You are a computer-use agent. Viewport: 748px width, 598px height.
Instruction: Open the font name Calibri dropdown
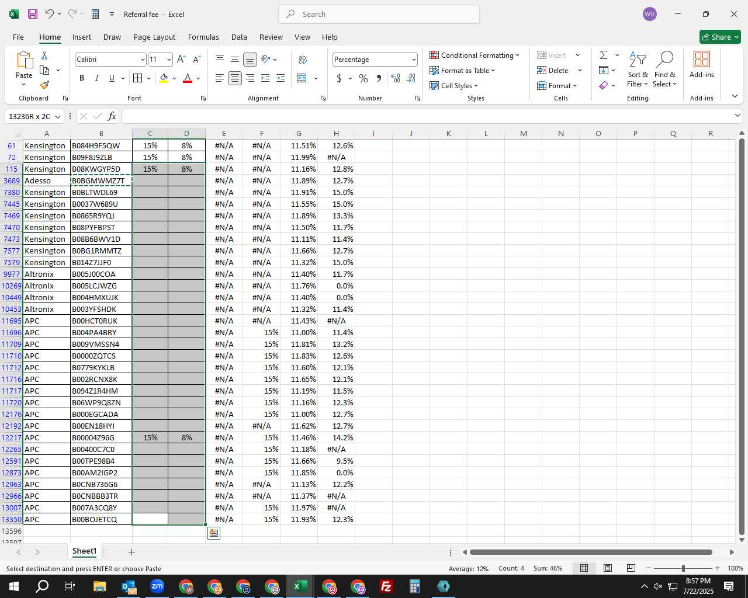(142, 60)
